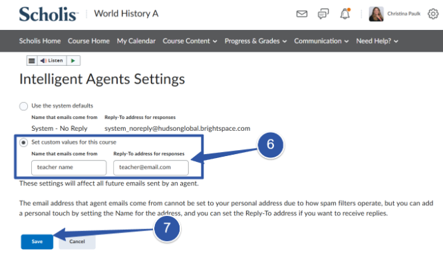443x257 pixels.
Task: Click the Save button
Action: click(x=37, y=242)
